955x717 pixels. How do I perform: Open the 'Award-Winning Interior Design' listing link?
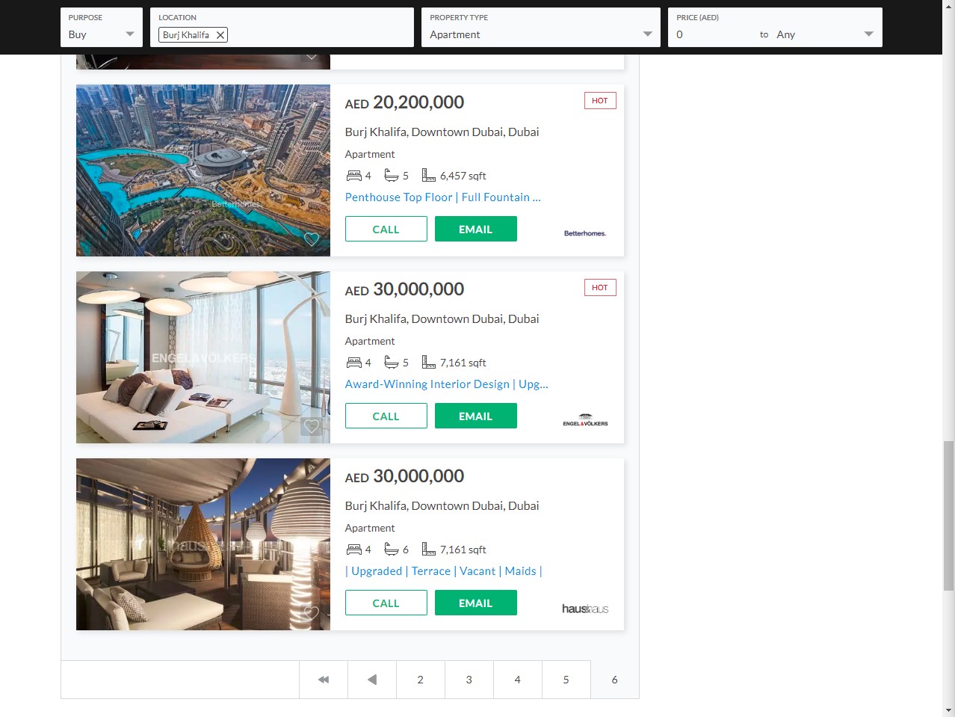447,384
